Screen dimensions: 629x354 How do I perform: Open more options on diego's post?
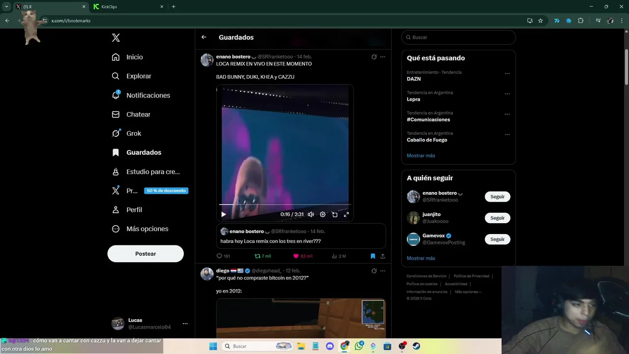coord(383,271)
